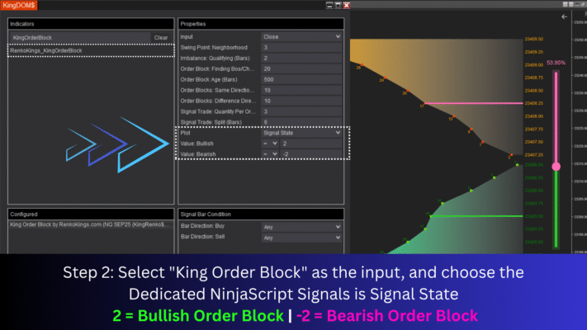Expand the Plot dropdown showing Signal State
Viewport: 587px width, 330px height.
[301, 132]
